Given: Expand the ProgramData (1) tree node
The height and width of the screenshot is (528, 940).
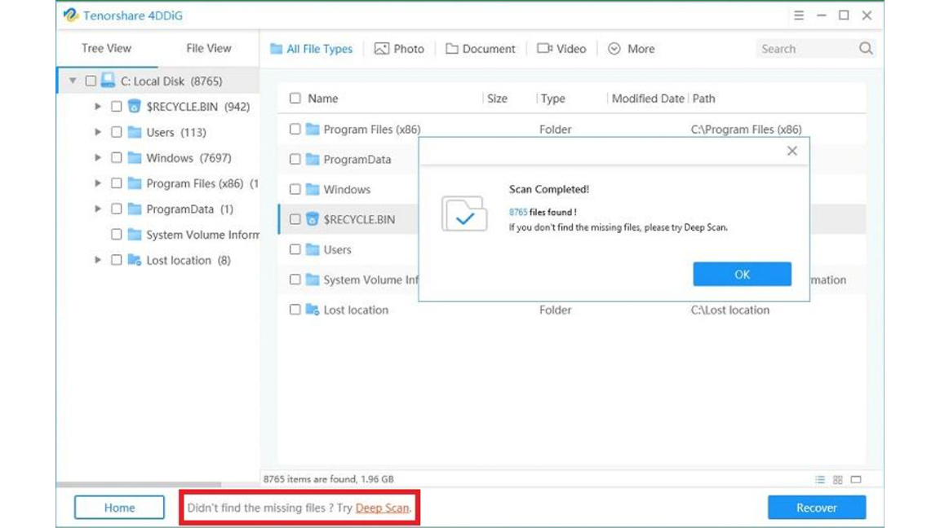Looking at the screenshot, I should [x=98, y=209].
